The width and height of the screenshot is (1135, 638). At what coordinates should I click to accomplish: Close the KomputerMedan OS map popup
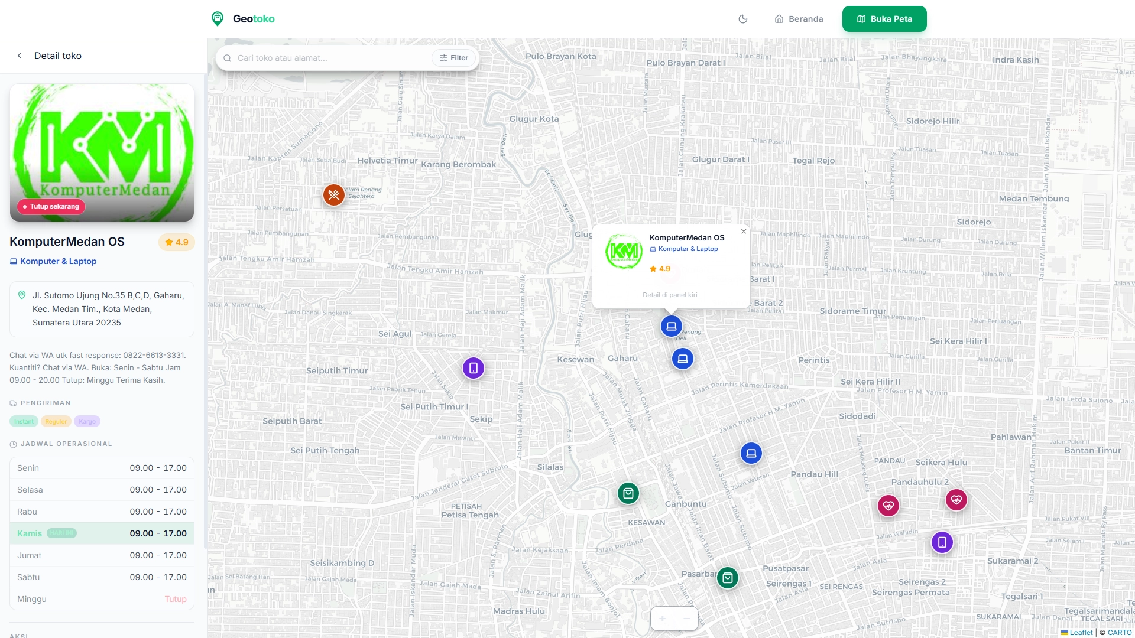[x=744, y=232]
